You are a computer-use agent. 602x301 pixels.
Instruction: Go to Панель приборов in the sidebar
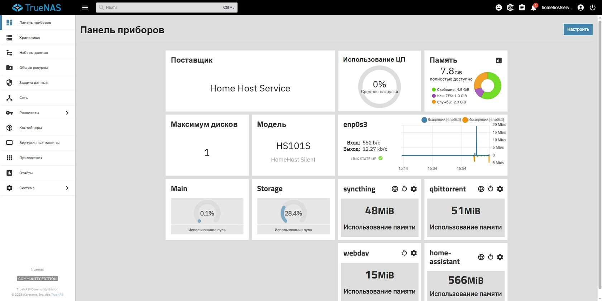tap(38, 23)
